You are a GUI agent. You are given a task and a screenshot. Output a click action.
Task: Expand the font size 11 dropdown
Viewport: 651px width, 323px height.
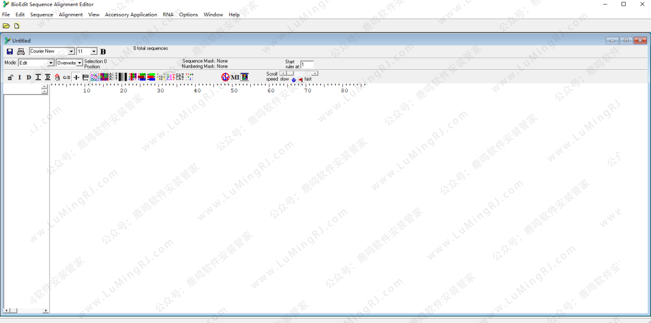93,52
